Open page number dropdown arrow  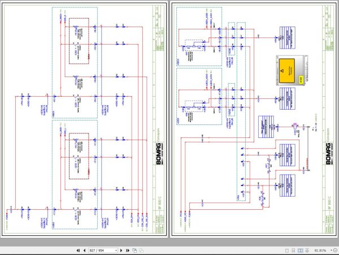click(116, 250)
